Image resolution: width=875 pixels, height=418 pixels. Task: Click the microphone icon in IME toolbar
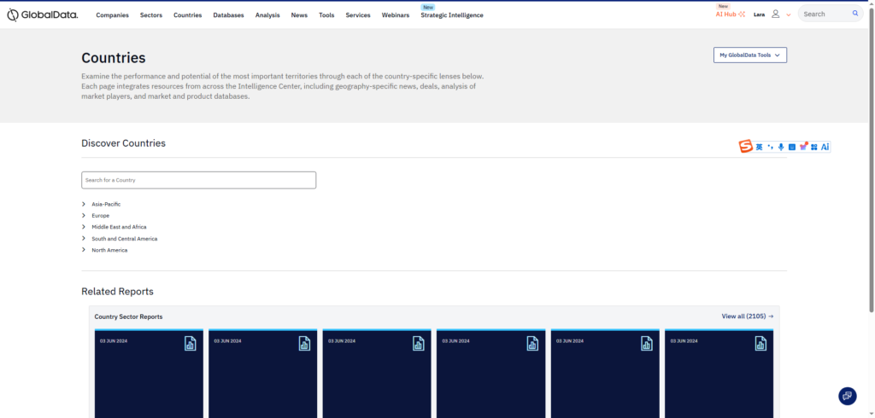tap(781, 147)
